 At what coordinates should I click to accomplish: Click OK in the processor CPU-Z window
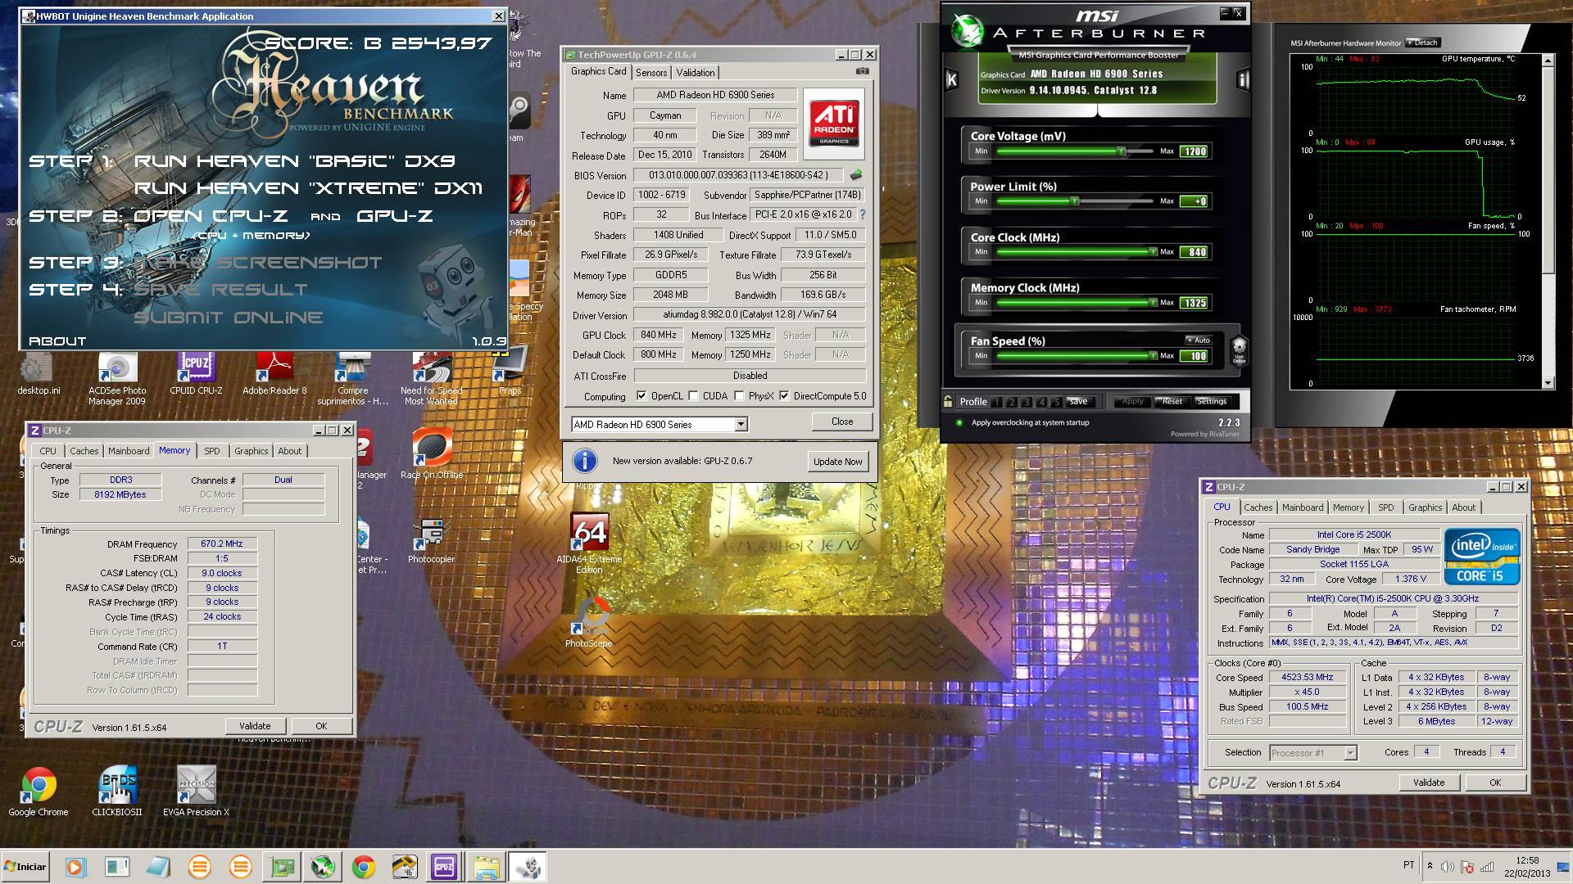[1495, 783]
